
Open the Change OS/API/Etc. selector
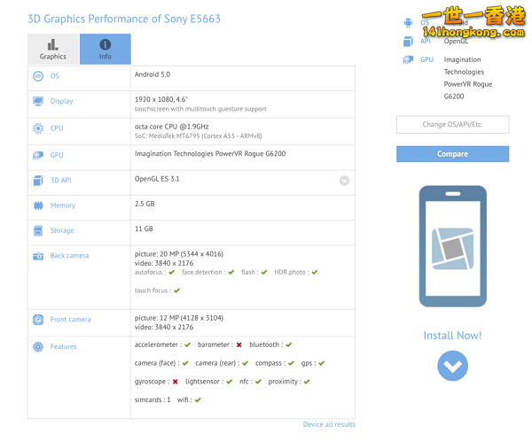[x=452, y=125]
